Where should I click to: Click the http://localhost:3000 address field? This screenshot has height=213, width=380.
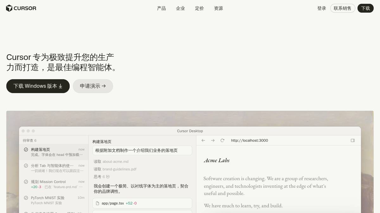[x=250, y=140]
